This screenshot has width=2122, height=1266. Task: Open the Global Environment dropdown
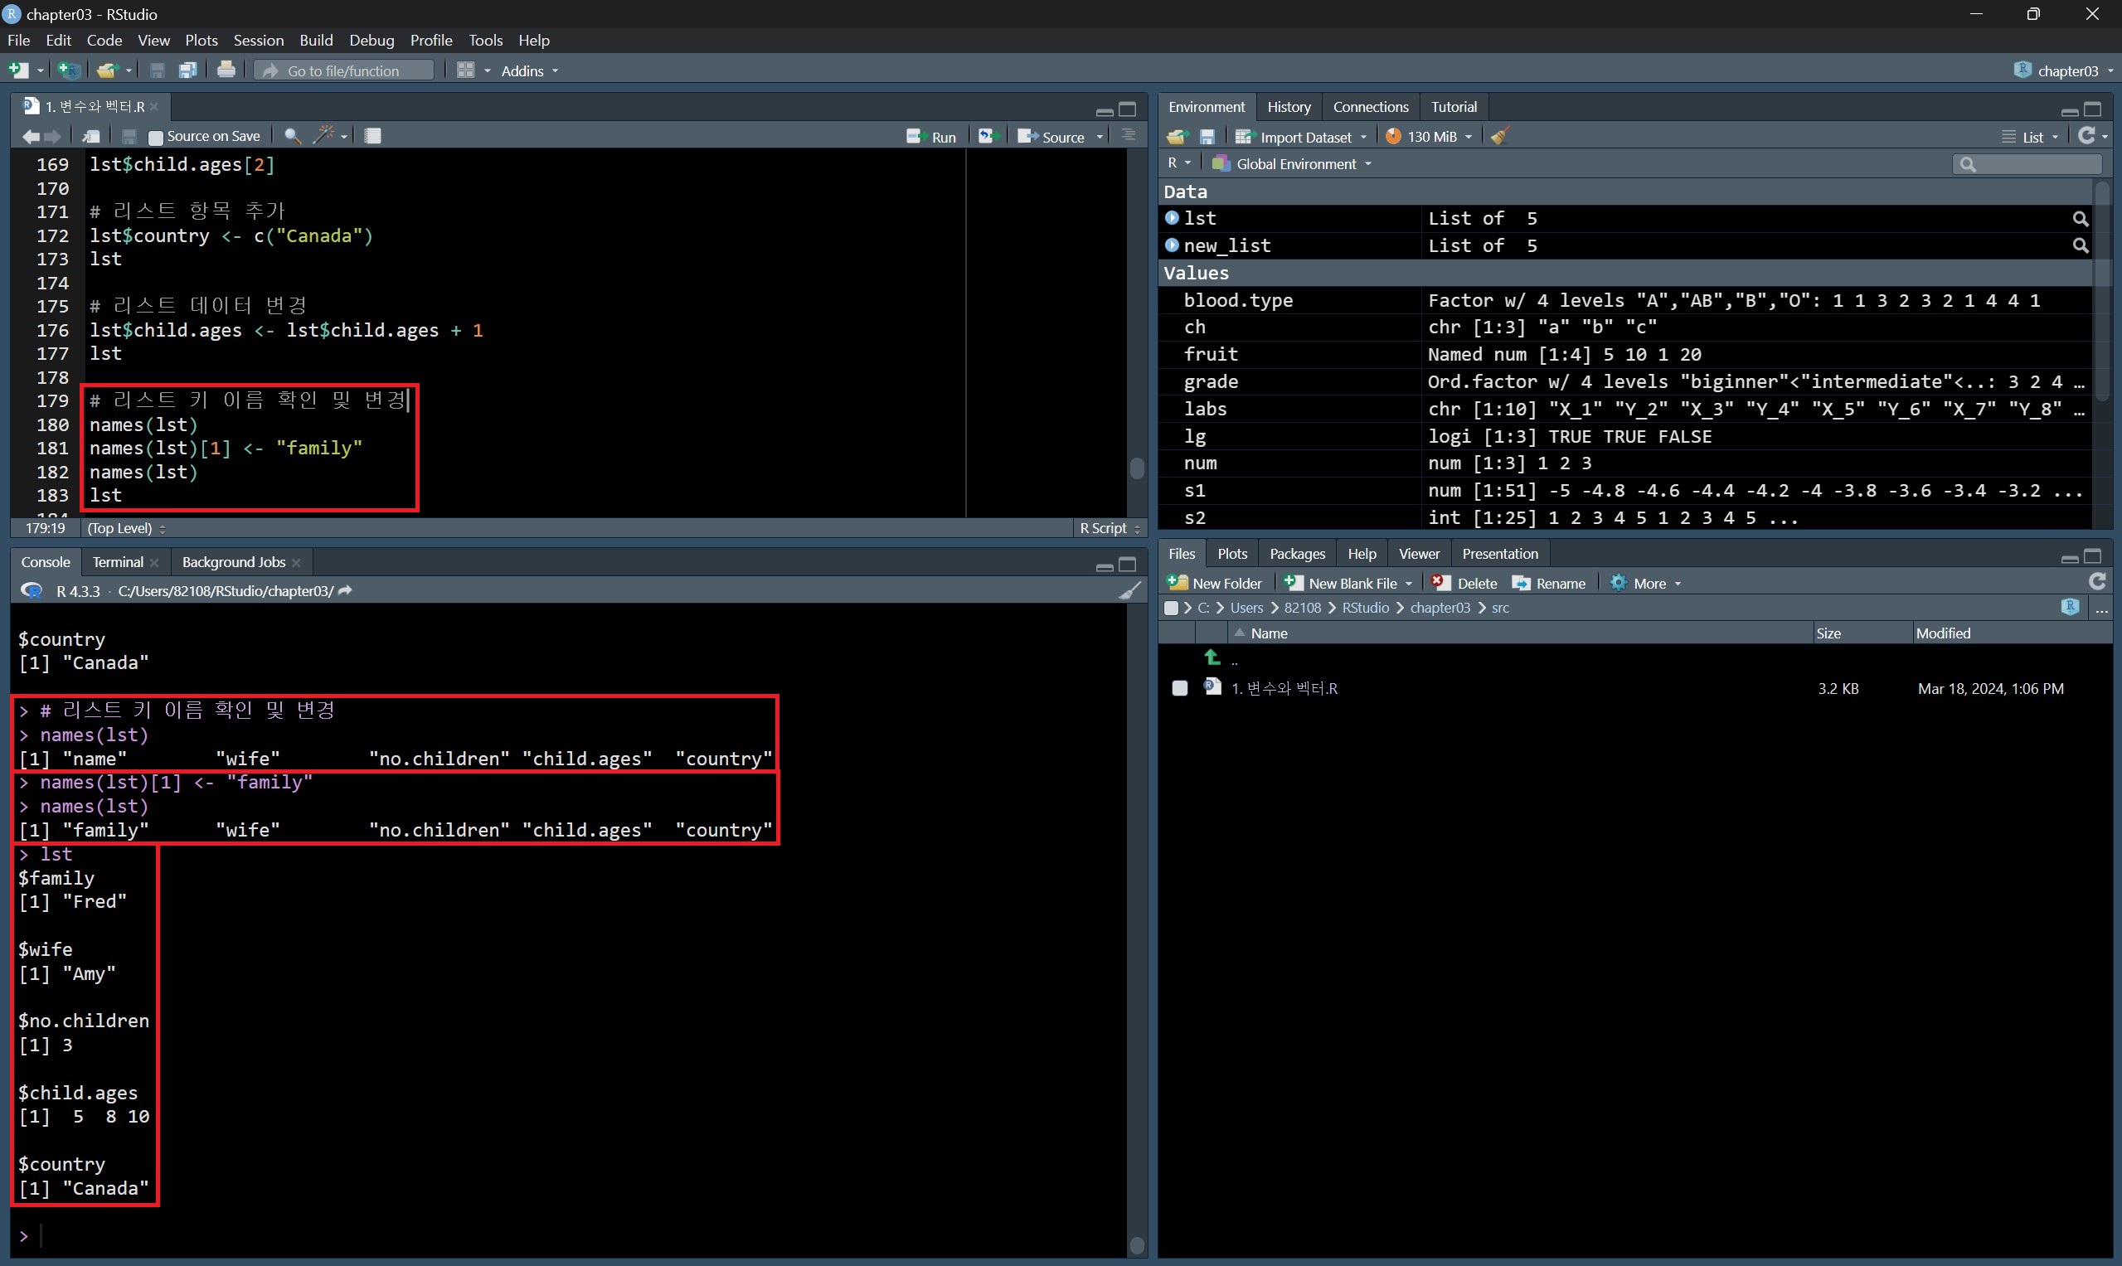pos(1295,164)
